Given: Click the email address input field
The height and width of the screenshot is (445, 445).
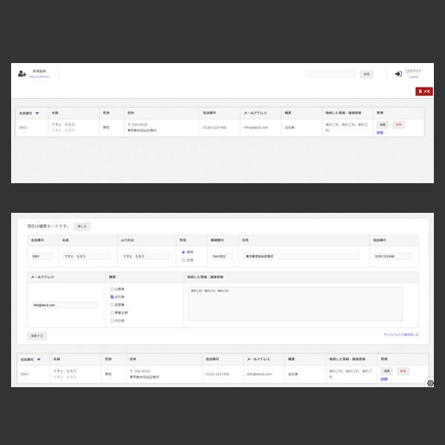Looking at the screenshot, I should tap(65, 305).
